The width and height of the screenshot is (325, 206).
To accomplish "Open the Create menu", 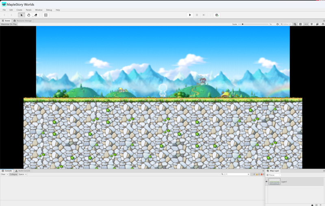I will click(x=19, y=10).
